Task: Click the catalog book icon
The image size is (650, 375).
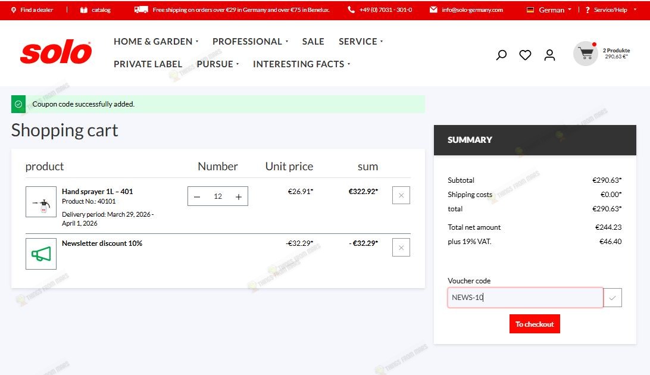Action: [84, 10]
